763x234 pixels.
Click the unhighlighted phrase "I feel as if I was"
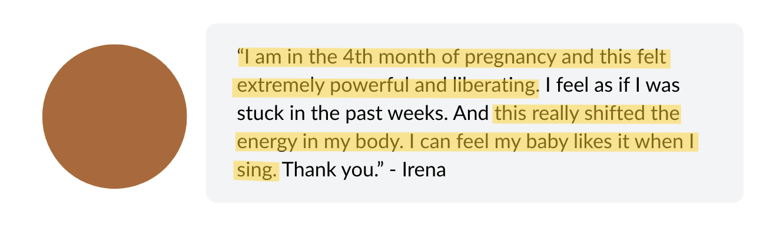point(612,86)
